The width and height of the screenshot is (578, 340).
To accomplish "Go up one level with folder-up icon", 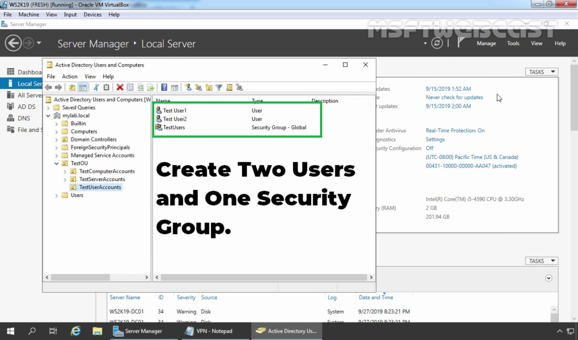I will [72, 87].
